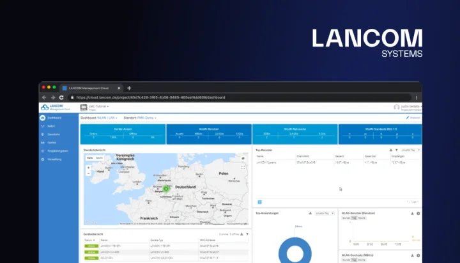Click the Netze network icon in sidebar

tap(43, 126)
